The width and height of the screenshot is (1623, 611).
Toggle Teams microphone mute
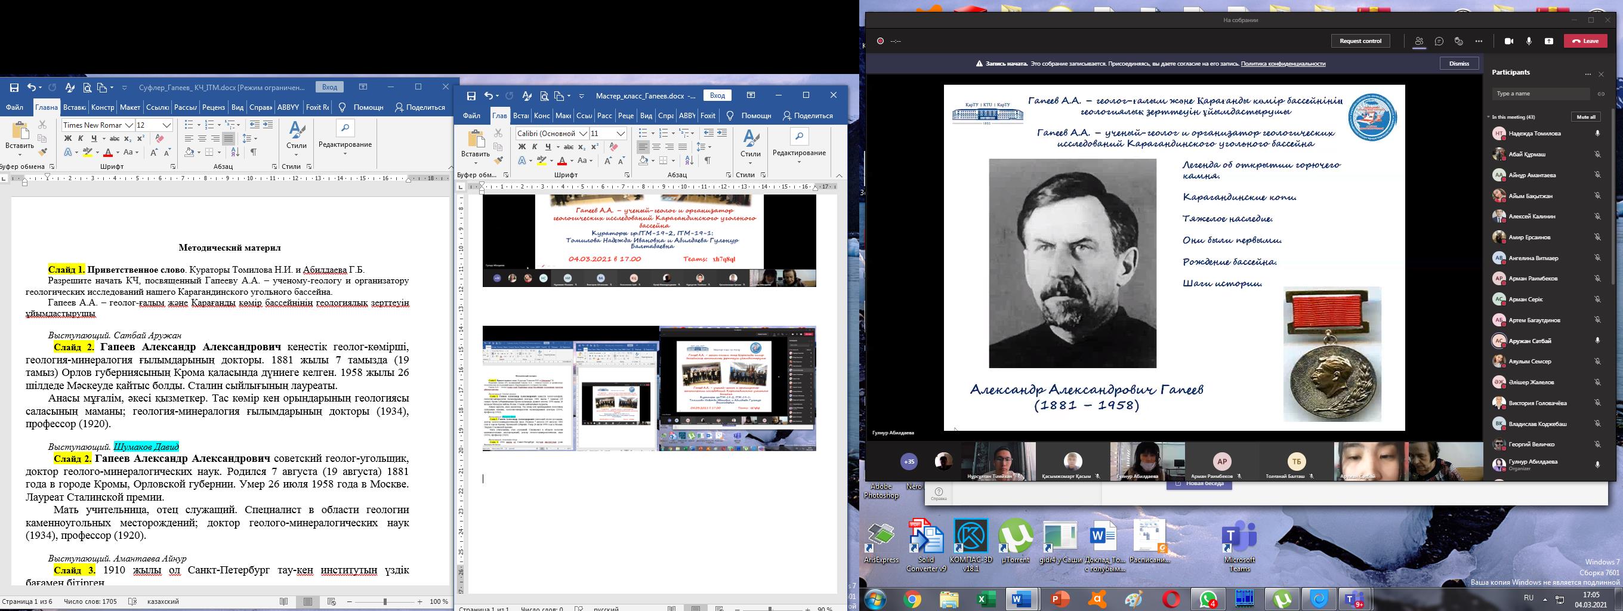pos(1529,41)
